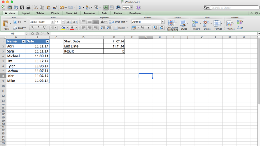Switch to the Layout tab
The image size is (260, 146).
click(26, 13)
